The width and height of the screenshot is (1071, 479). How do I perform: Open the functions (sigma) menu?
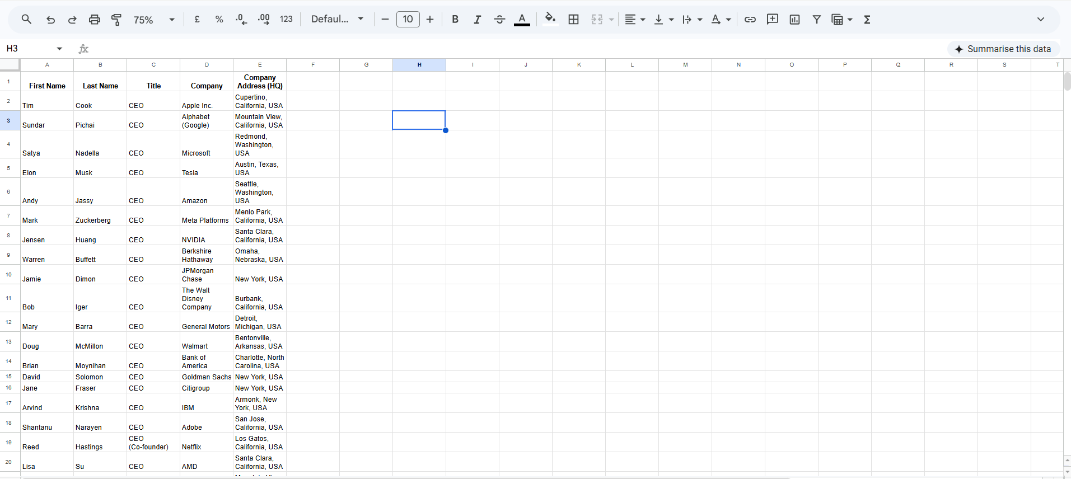(x=867, y=20)
